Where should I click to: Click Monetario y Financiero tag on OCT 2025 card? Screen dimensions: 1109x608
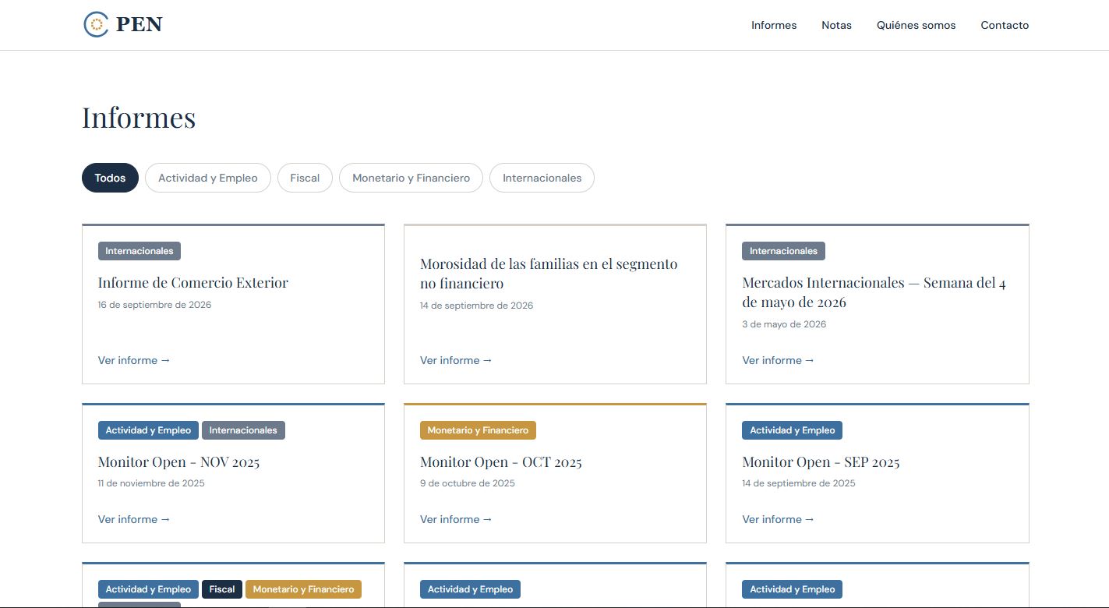478,430
